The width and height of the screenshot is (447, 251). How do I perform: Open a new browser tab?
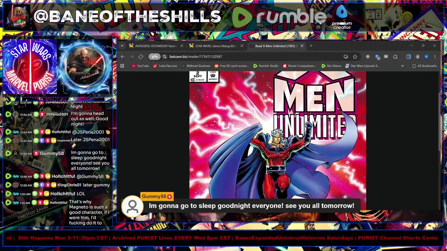(311, 46)
